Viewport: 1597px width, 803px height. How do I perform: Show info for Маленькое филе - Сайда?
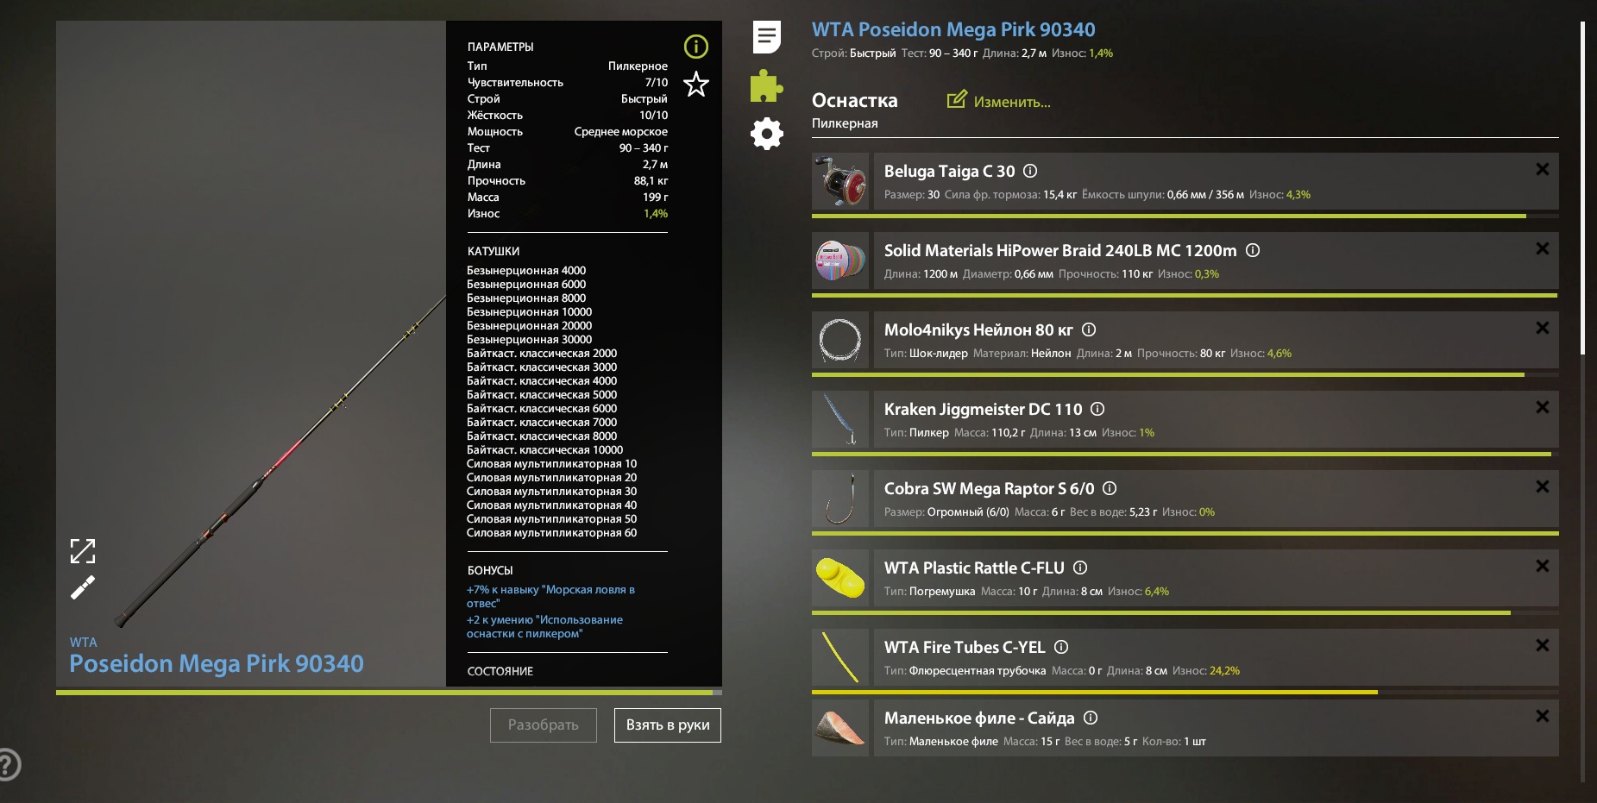(x=1091, y=718)
